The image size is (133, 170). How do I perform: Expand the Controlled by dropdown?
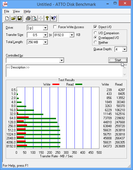pyautogui.click(x=62, y=60)
